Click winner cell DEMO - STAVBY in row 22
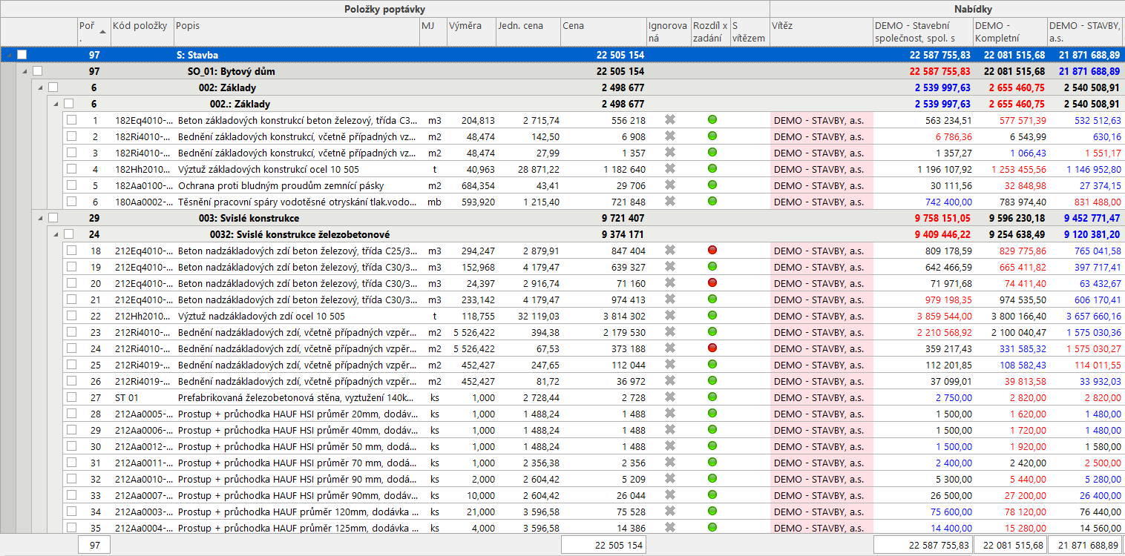This screenshot has height=556, width=1125. point(821,316)
